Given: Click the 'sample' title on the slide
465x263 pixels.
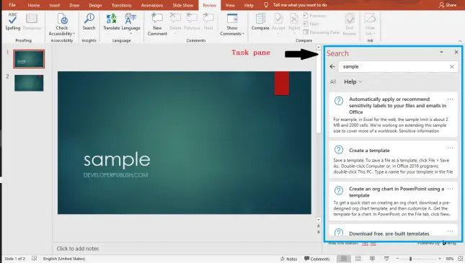Looking at the screenshot, I should pyautogui.click(x=117, y=159).
